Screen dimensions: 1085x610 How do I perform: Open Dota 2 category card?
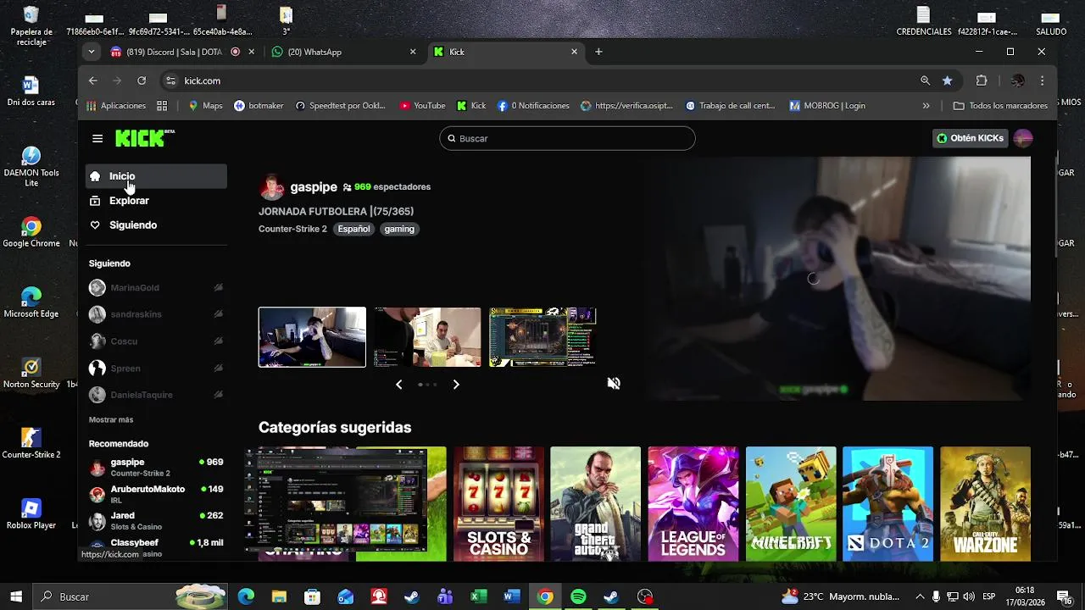(887, 504)
